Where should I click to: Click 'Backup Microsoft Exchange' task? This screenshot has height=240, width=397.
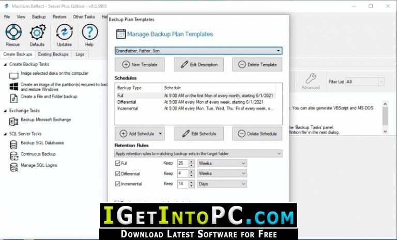(46, 120)
